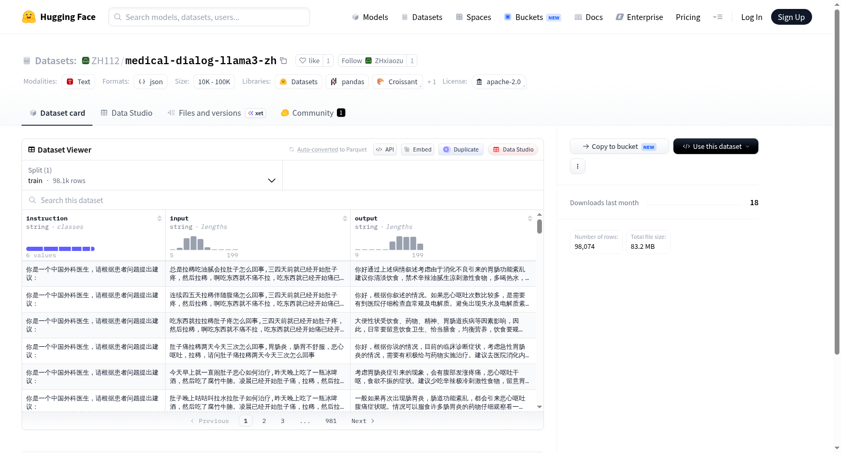
Task: Click the Sign Up button
Action: point(791,17)
